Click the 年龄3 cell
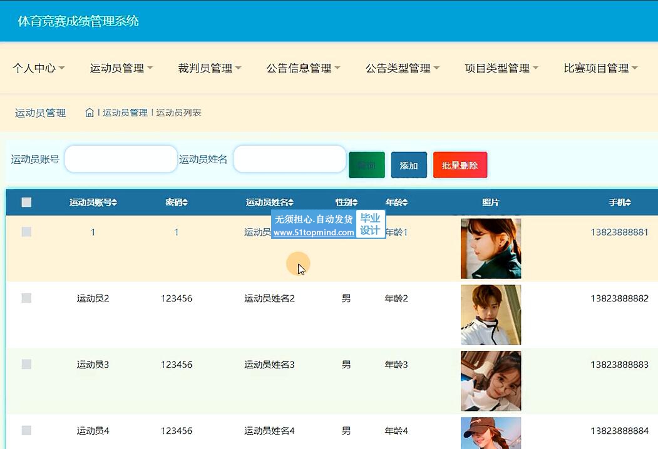658x449 pixels. coord(396,365)
